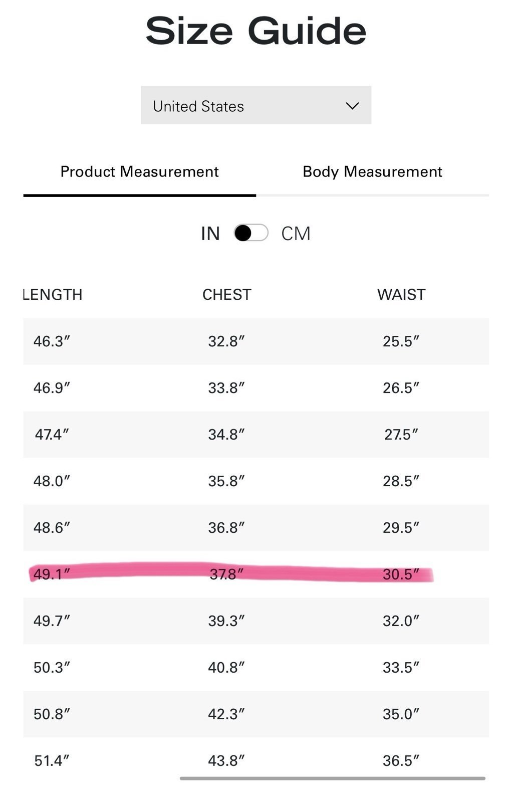
Task: Switch to the Body Measurement tab
Action: (x=372, y=172)
